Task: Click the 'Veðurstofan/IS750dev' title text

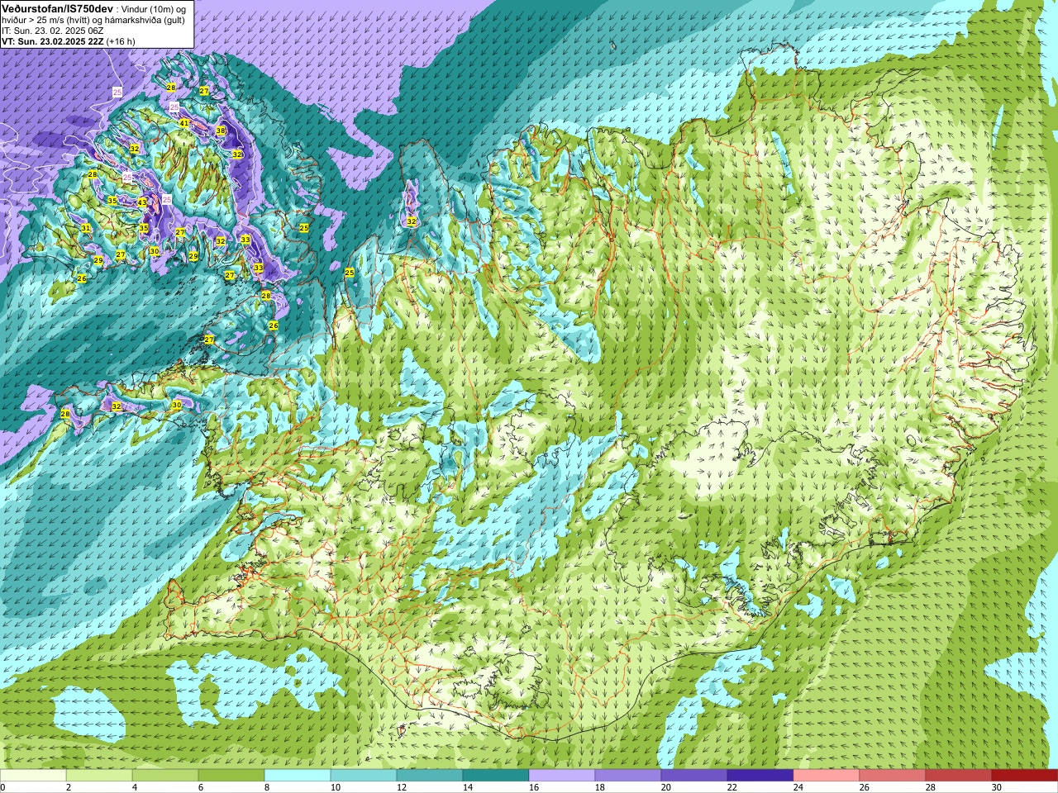Action: pyautogui.click(x=57, y=8)
